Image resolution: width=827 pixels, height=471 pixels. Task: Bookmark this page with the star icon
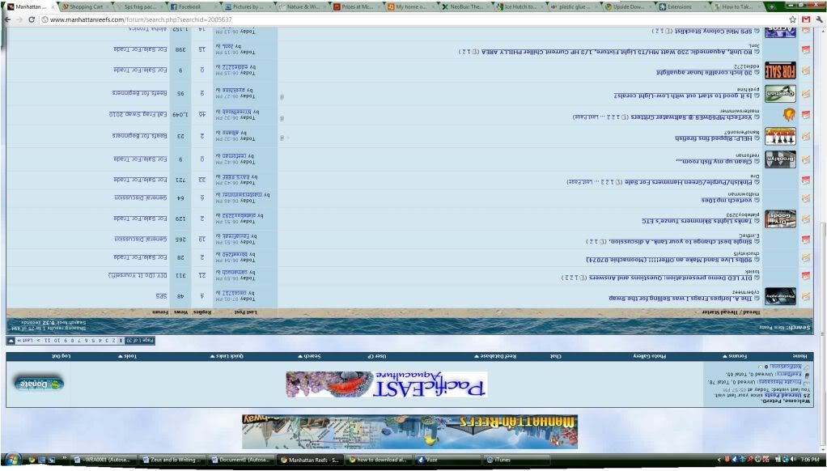pyautogui.click(x=792, y=19)
